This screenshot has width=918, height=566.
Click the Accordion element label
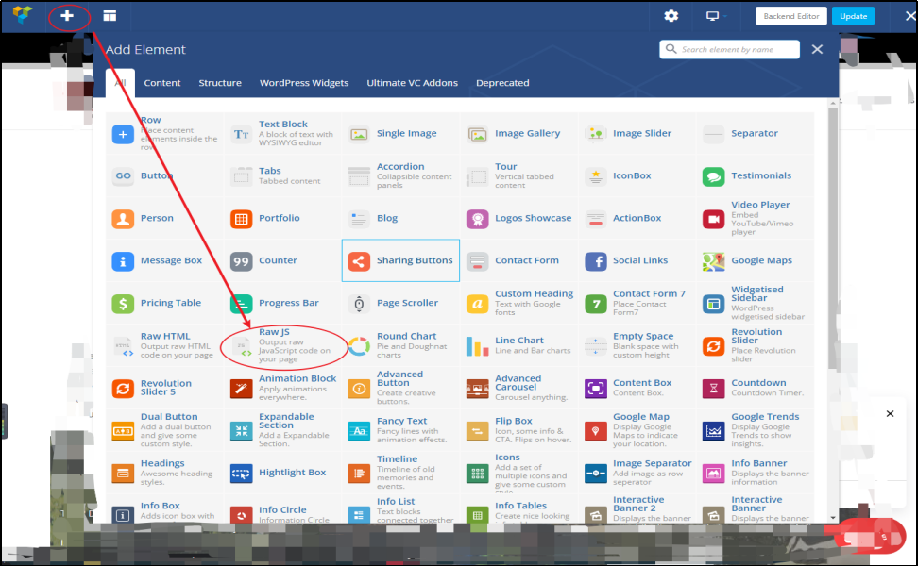[x=400, y=167]
